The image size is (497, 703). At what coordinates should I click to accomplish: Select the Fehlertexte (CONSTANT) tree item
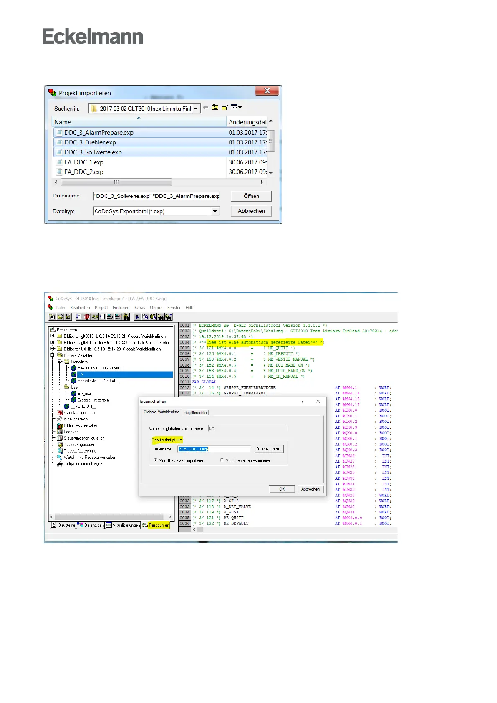pos(99,381)
